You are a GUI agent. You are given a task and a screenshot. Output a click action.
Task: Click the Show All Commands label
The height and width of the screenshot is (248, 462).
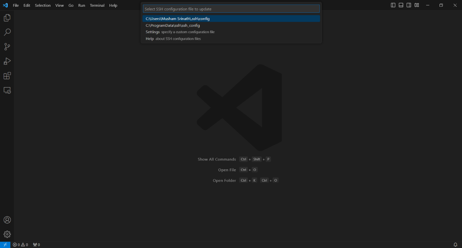click(217, 159)
